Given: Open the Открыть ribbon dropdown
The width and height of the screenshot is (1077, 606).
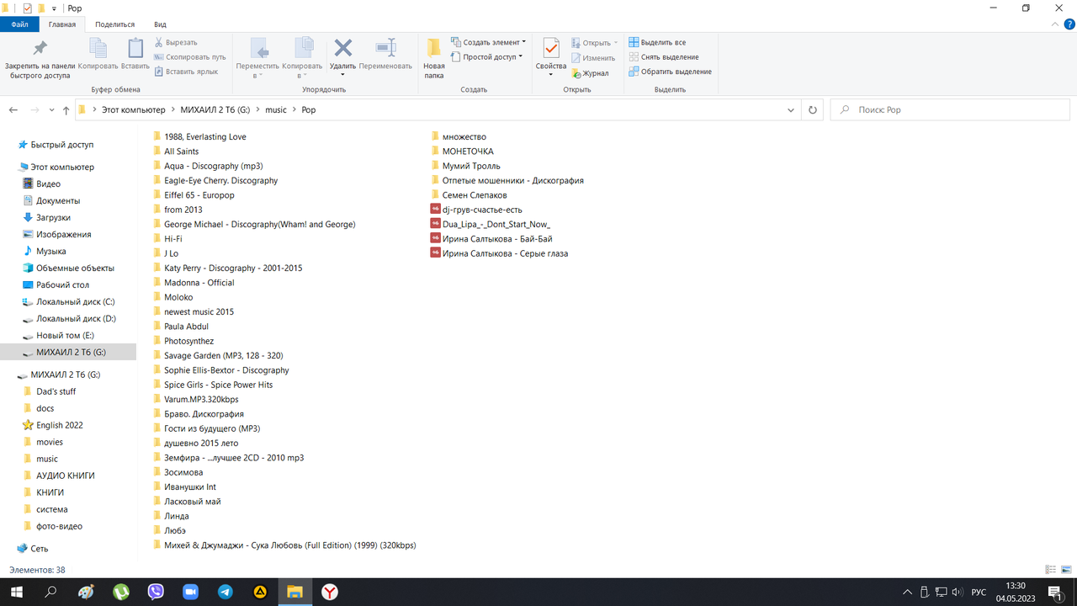Looking at the screenshot, I should point(594,43).
